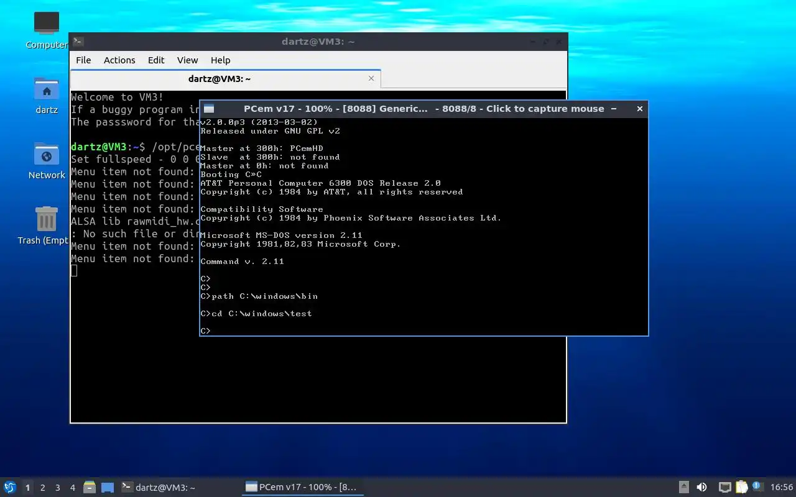Click the "Welcome to VM3!" terminal line
This screenshot has width=796, height=497.
point(118,97)
